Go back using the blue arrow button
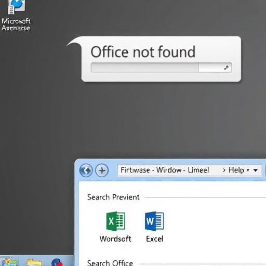Screen dimensions: 266x266 tap(86, 170)
